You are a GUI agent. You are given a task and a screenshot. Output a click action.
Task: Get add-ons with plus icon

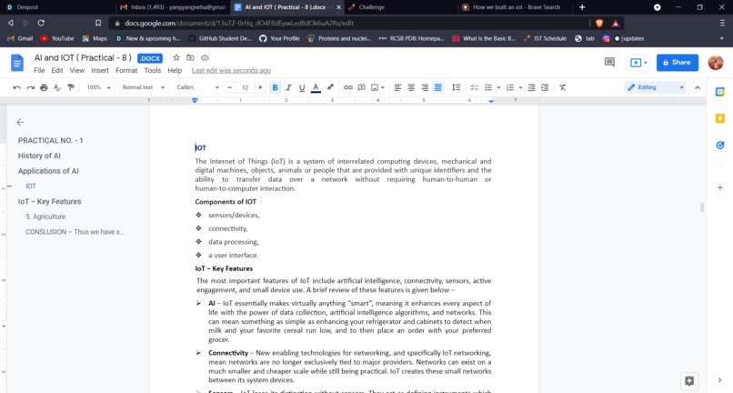point(720,187)
